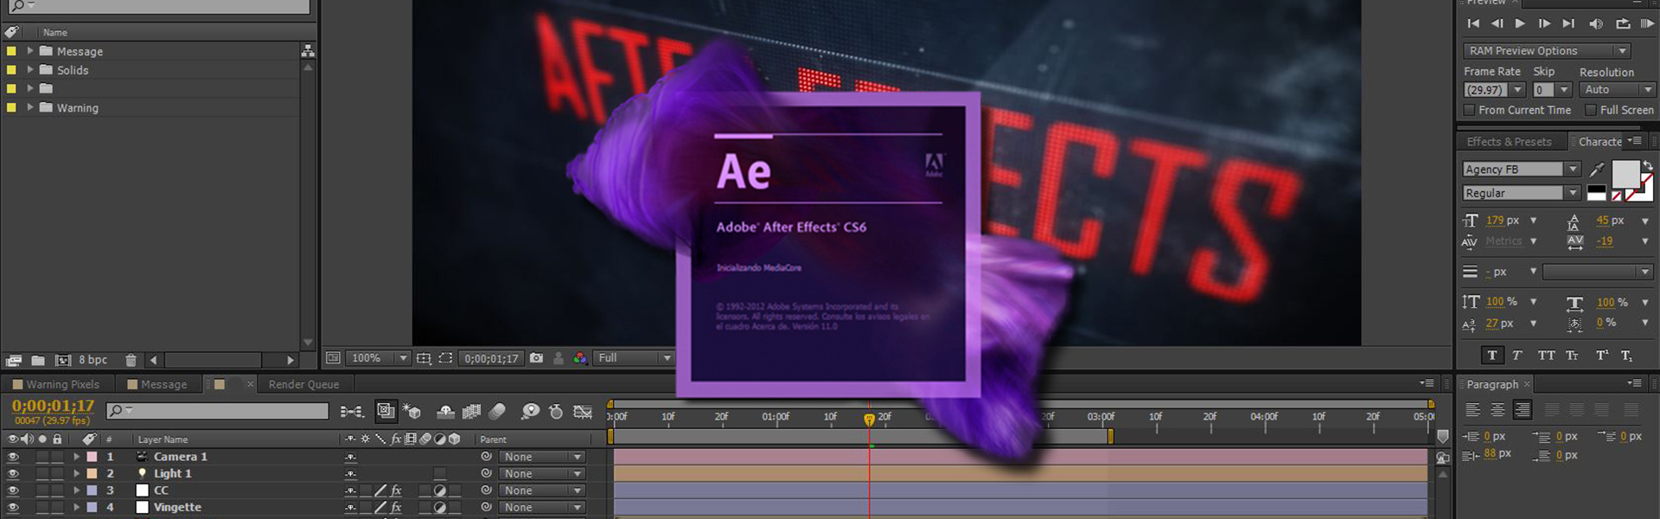This screenshot has height=519, width=1660.
Task: Show channel and color management settings
Action: [580, 358]
